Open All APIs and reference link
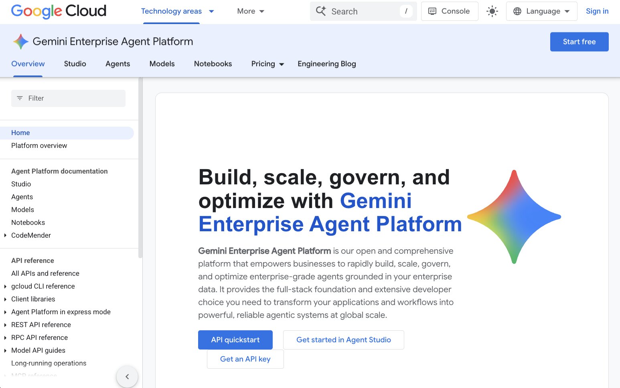620x388 pixels. click(45, 273)
